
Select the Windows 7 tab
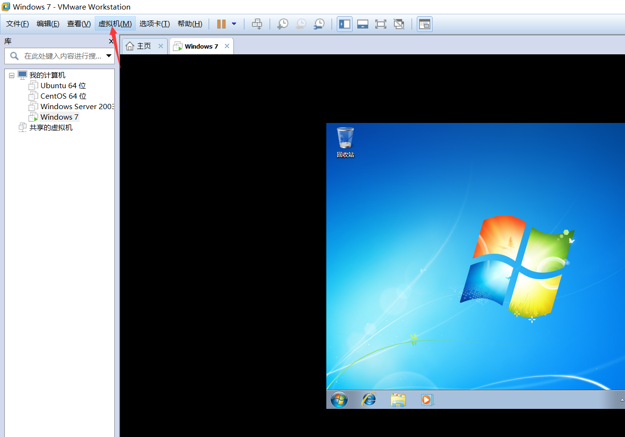click(x=202, y=46)
